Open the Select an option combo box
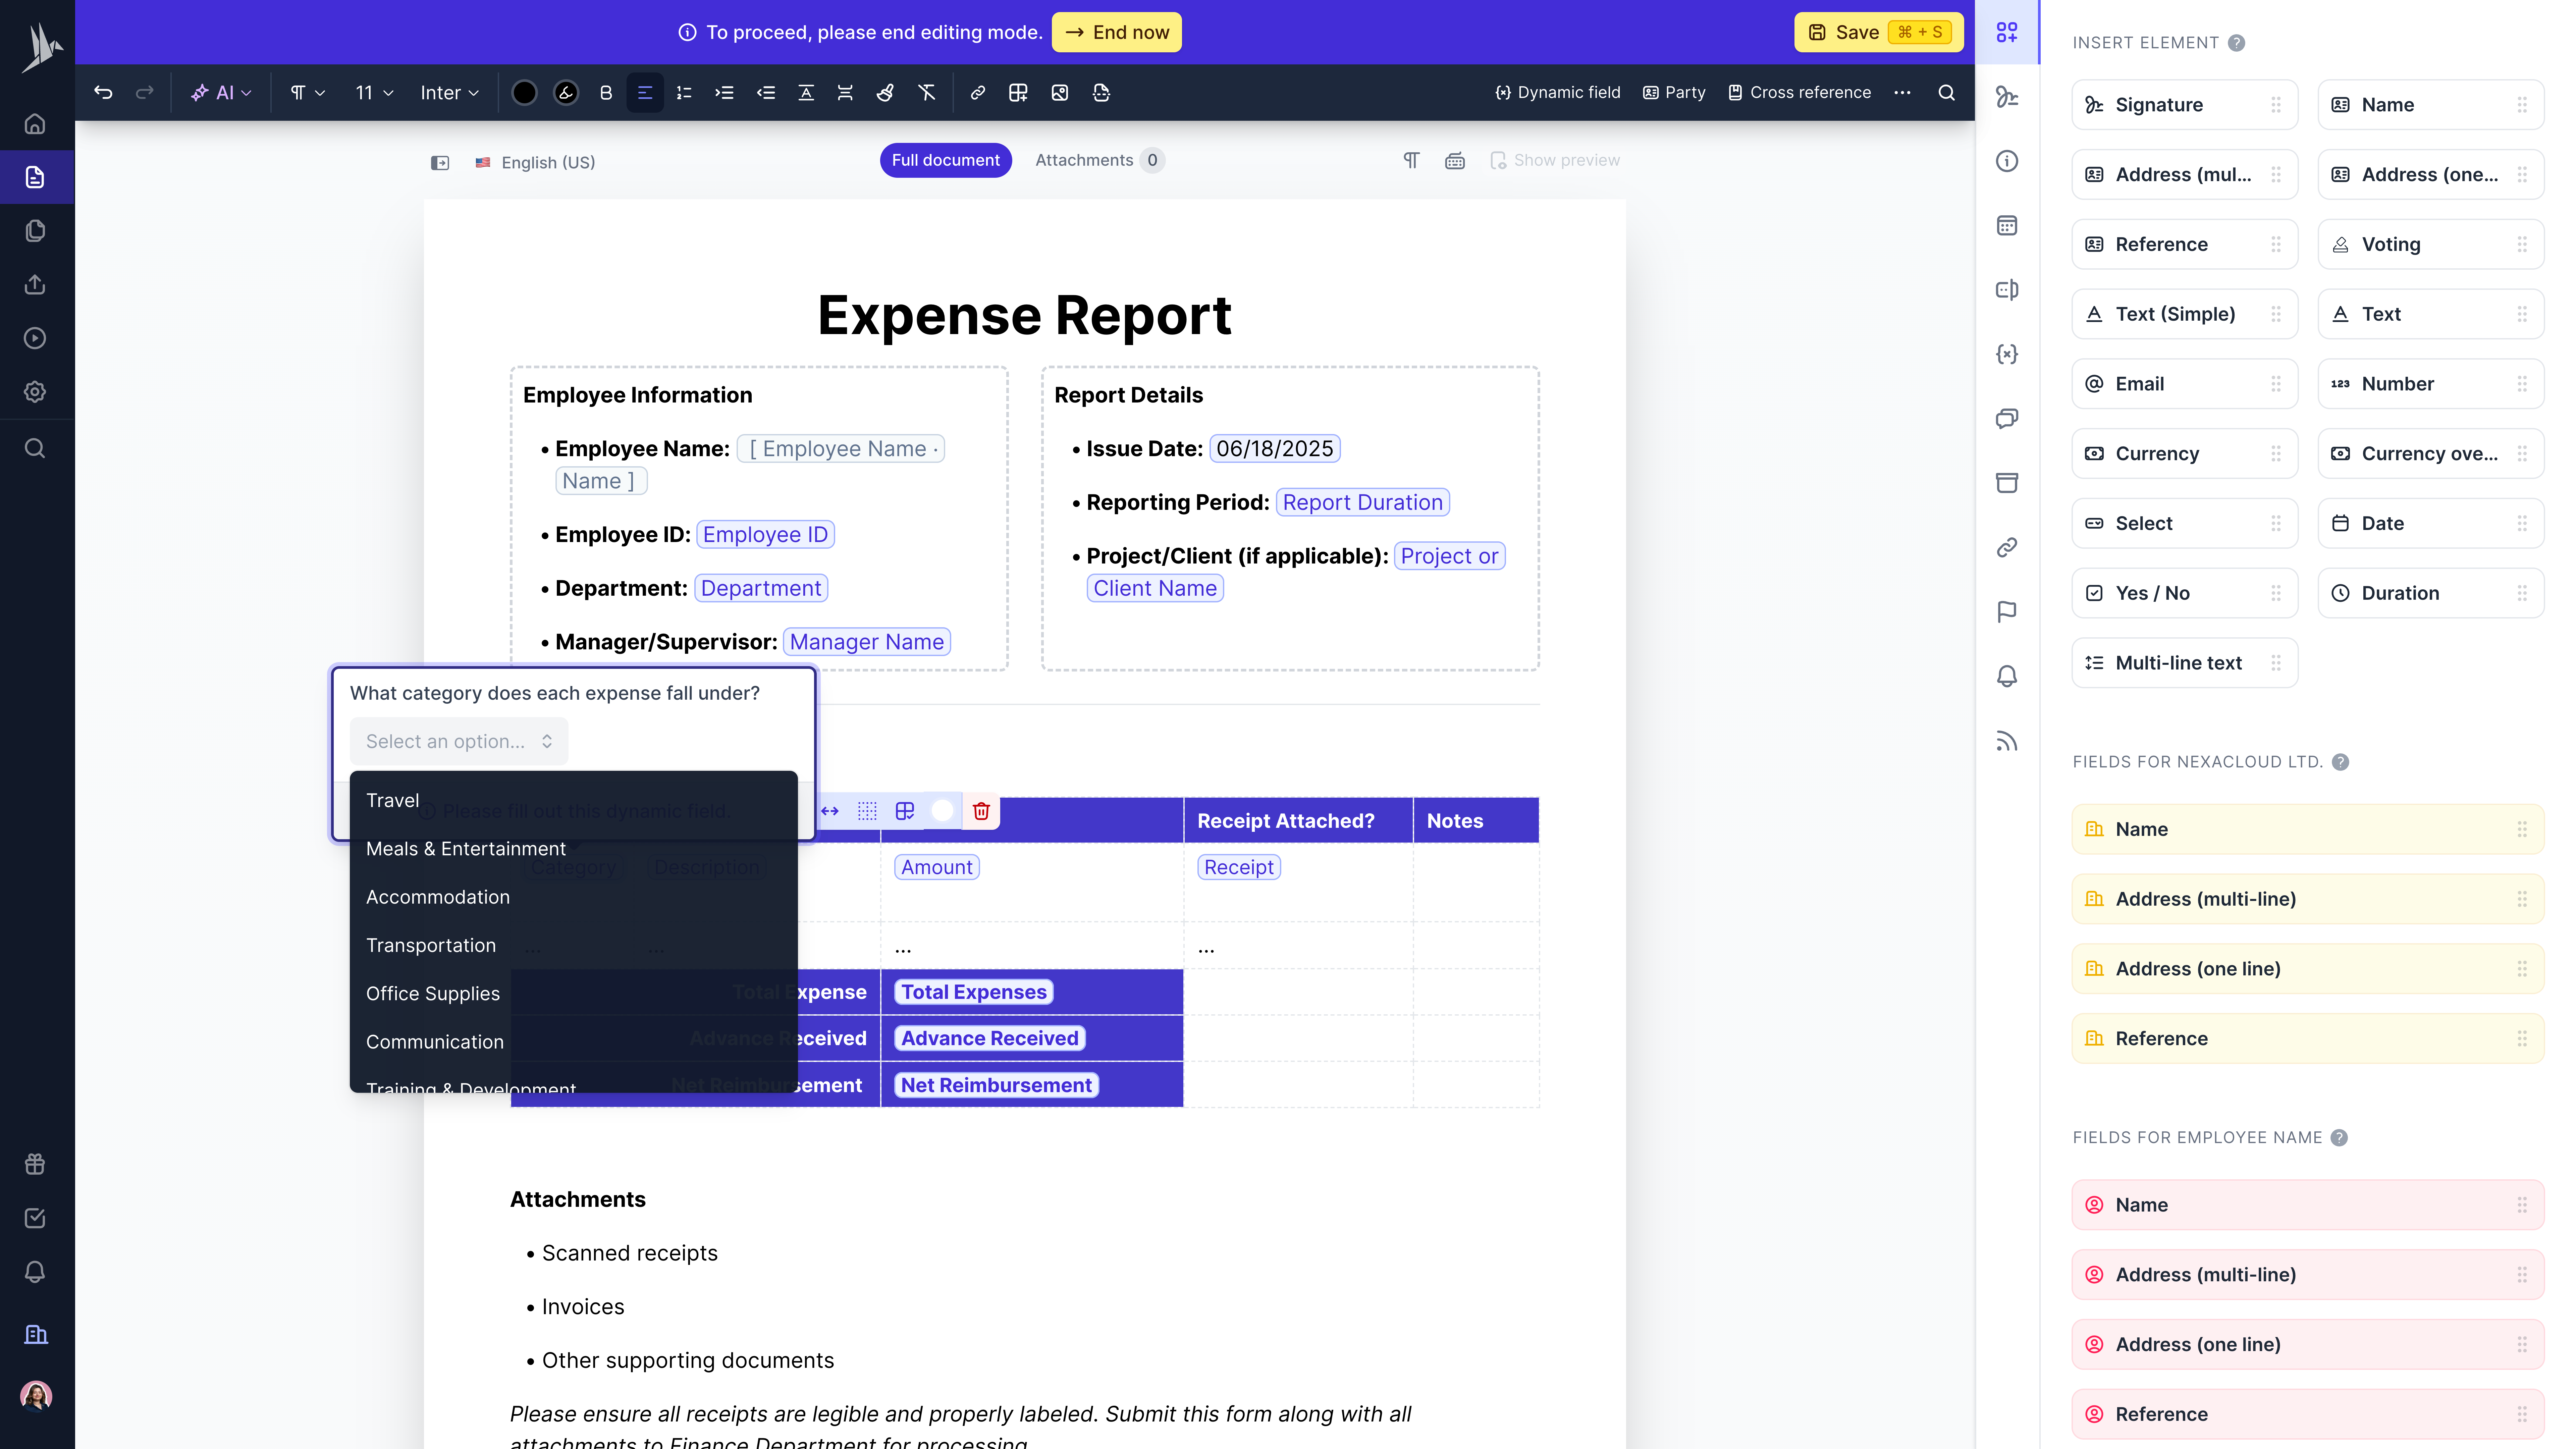This screenshot has width=2576, height=1449. 459,741
